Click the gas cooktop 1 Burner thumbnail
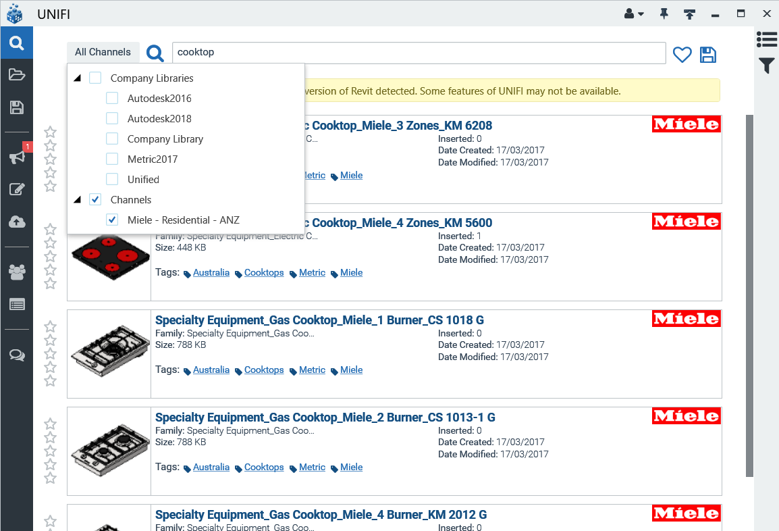This screenshot has width=779, height=531. coord(110,351)
